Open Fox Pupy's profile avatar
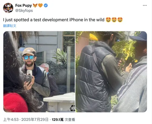This screenshot has height=124, width=152. coord(8,8)
